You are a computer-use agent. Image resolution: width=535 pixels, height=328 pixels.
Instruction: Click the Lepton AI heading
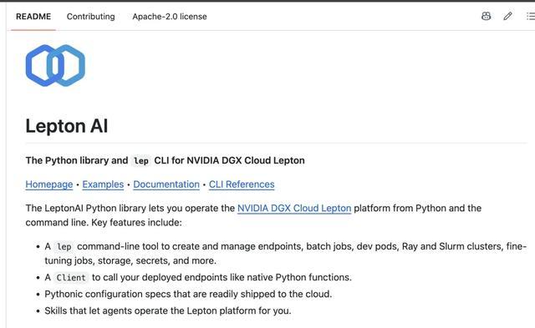[x=67, y=126]
